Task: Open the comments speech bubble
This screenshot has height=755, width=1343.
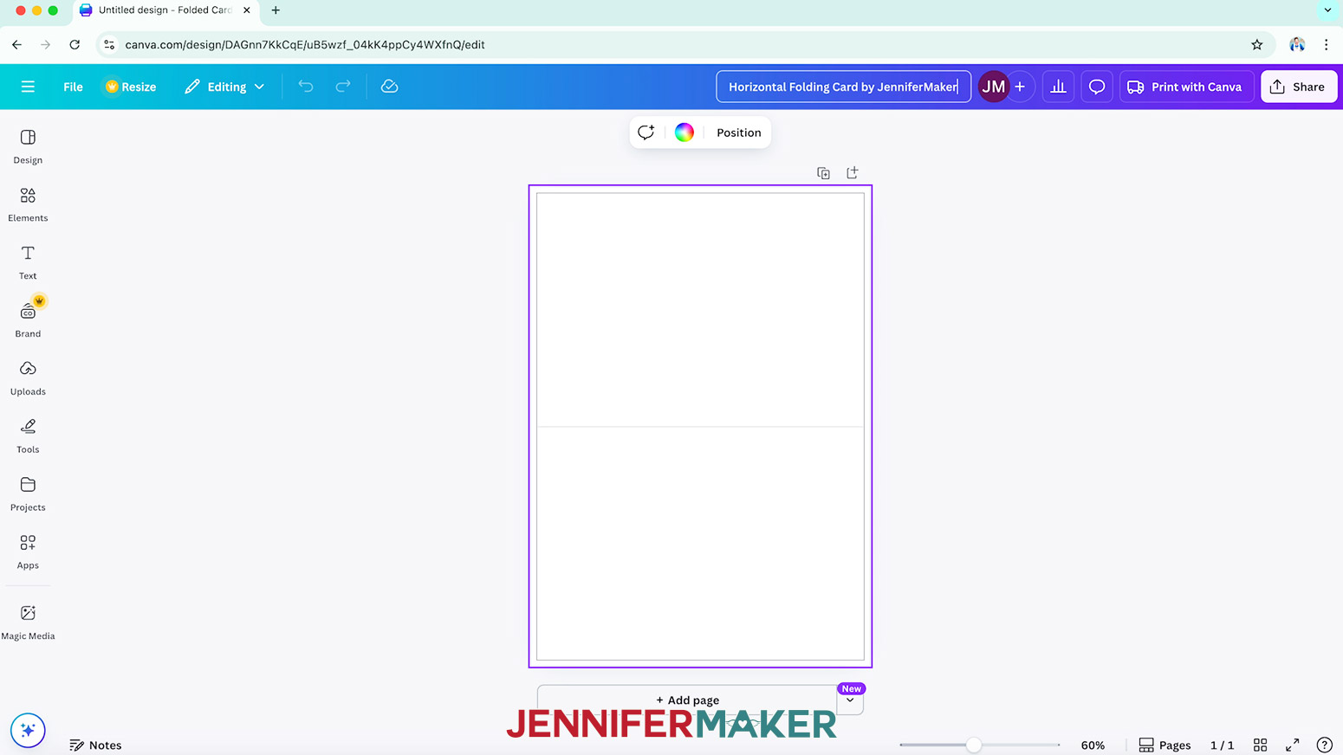Action: point(1097,87)
